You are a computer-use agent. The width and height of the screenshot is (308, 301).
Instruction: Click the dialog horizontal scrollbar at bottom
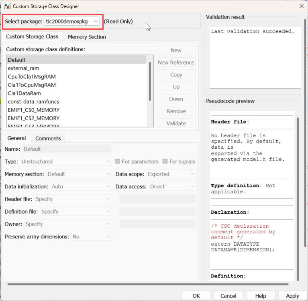[x=148, y=284]
